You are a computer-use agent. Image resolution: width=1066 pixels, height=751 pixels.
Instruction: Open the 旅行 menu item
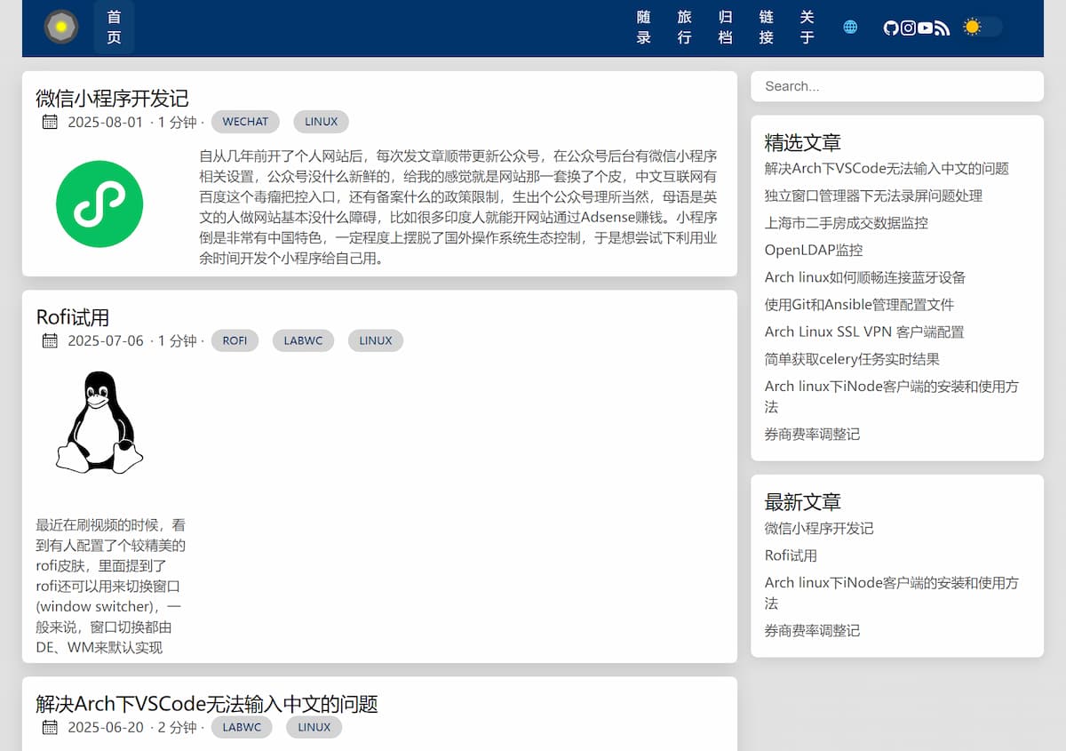pos(684,28)
